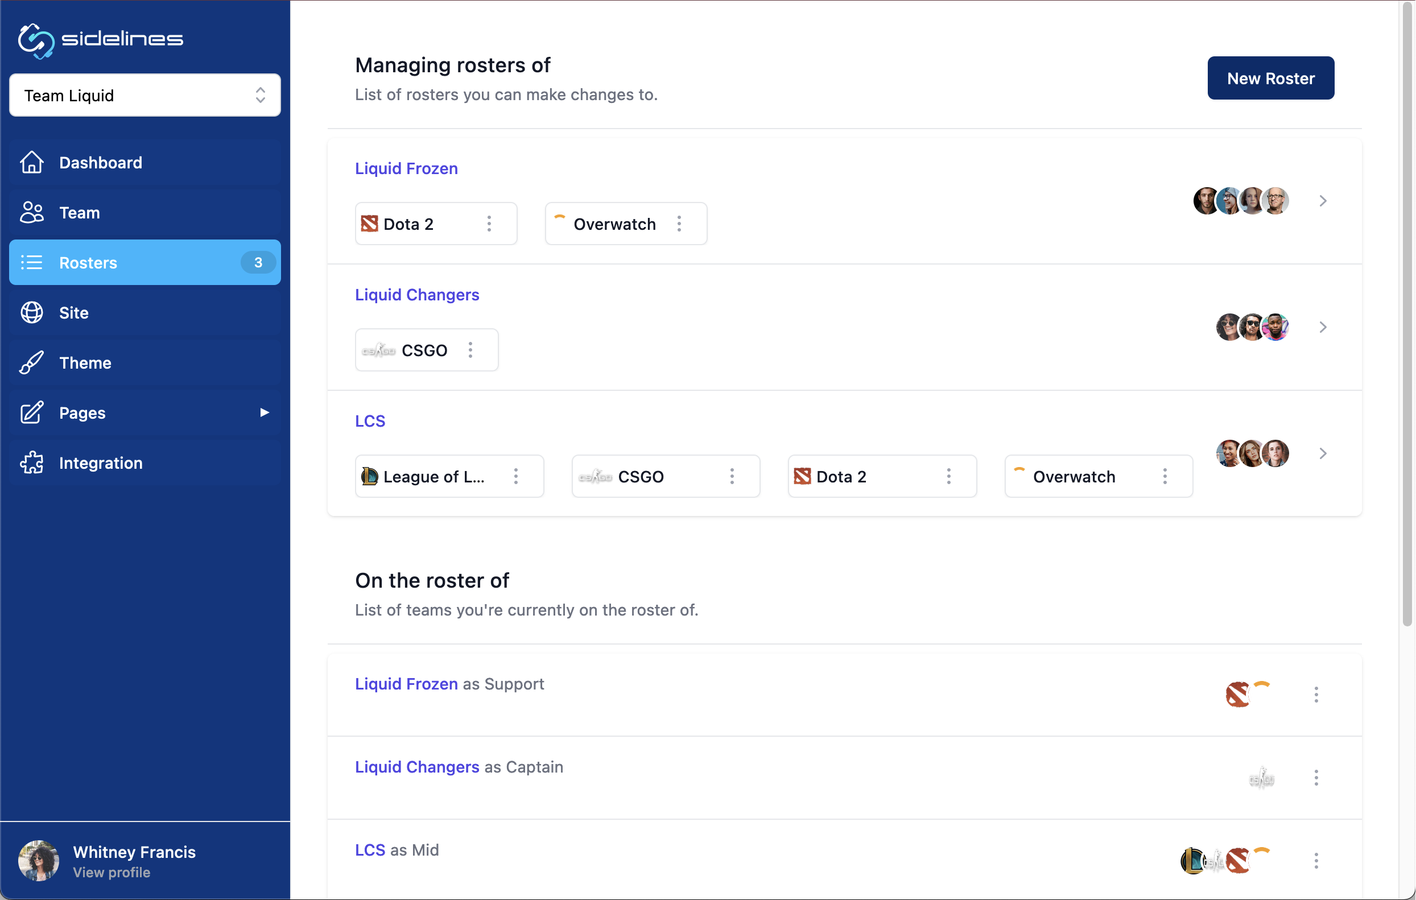Click the Pages menu item

pyautogui.click(x=145, y=413)
